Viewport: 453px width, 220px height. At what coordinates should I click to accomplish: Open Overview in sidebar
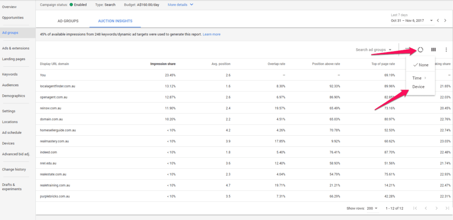tap(9, 7)
